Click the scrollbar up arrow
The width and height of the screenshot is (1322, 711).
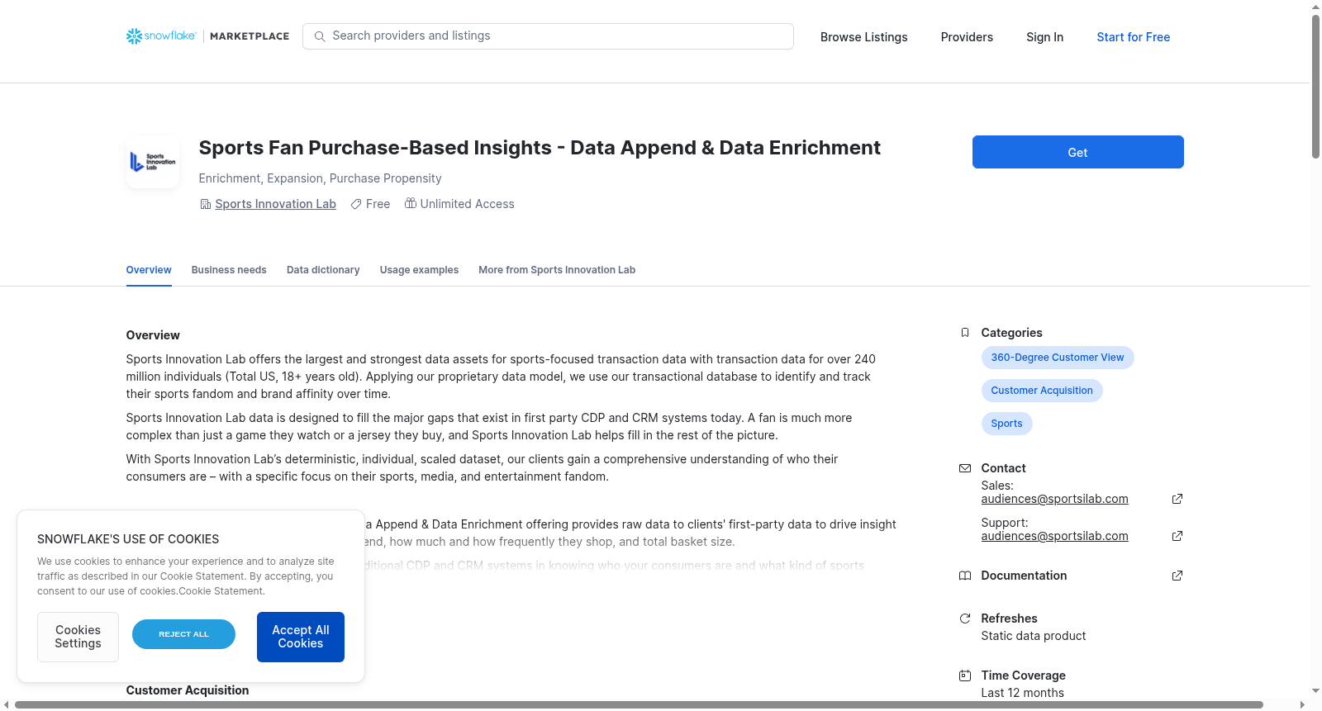[1315, 6]
